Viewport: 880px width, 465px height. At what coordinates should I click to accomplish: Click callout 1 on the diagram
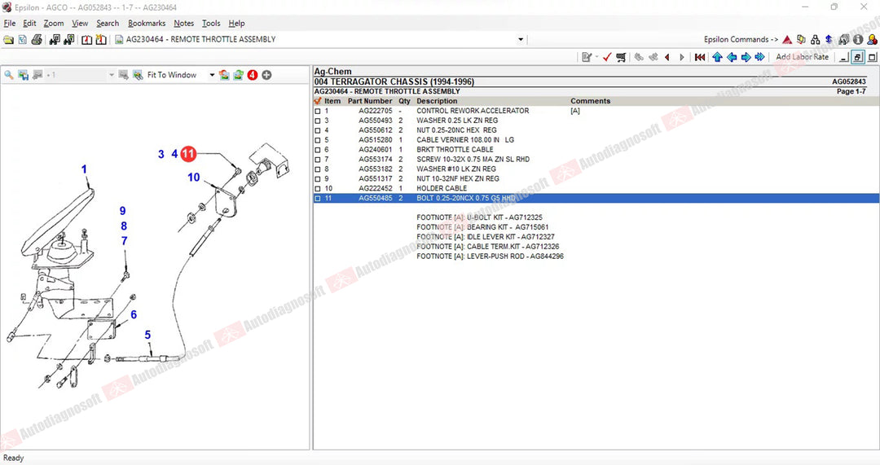pyautogui.click(x=84, y=169)
